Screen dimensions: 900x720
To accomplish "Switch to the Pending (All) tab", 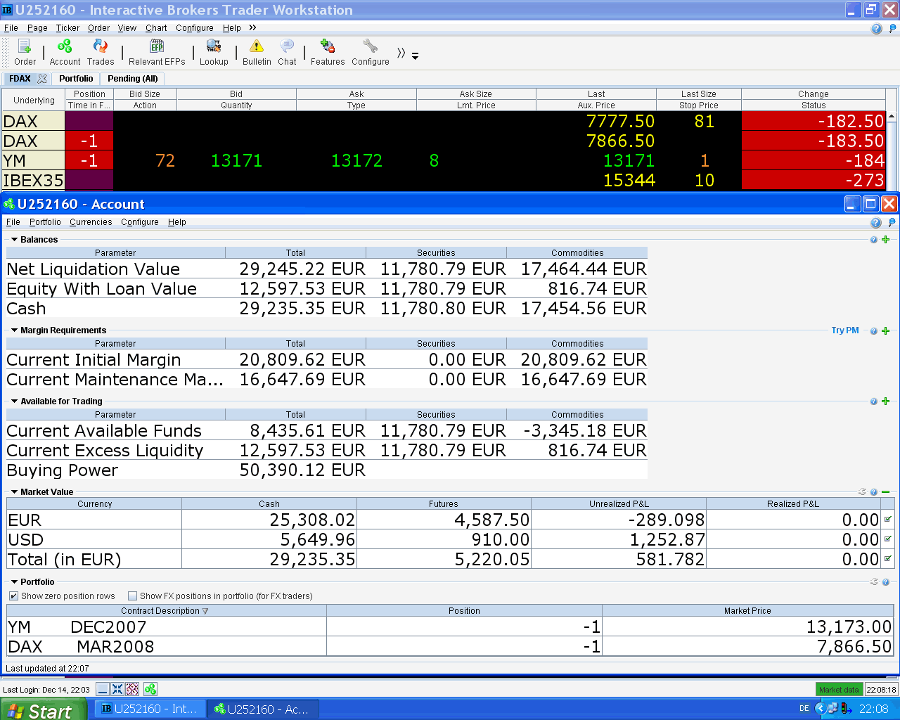I will [x=132, y=79].
